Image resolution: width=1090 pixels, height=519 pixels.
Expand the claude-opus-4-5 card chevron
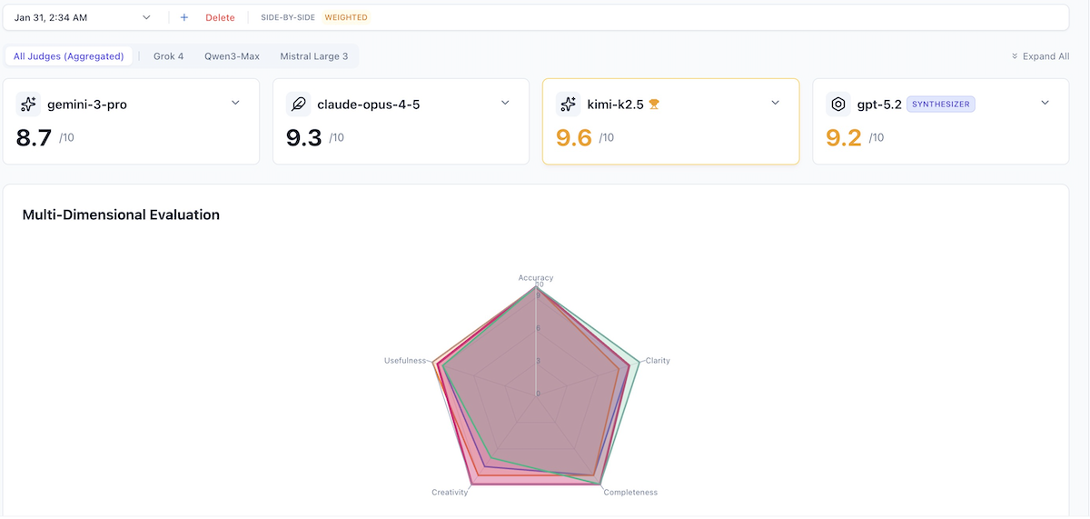pyautogui.click(x=505, y=103)
